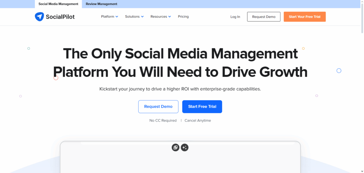This screenshot has width=364, height=173.
Task: Click the copy-image overlay icon above the preview
Action: pos(176,147)
